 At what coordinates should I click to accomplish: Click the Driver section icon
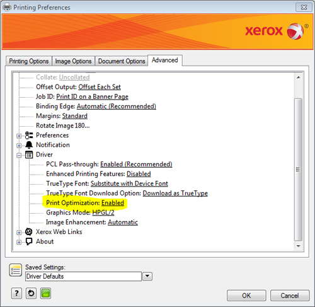pos(29,154)
